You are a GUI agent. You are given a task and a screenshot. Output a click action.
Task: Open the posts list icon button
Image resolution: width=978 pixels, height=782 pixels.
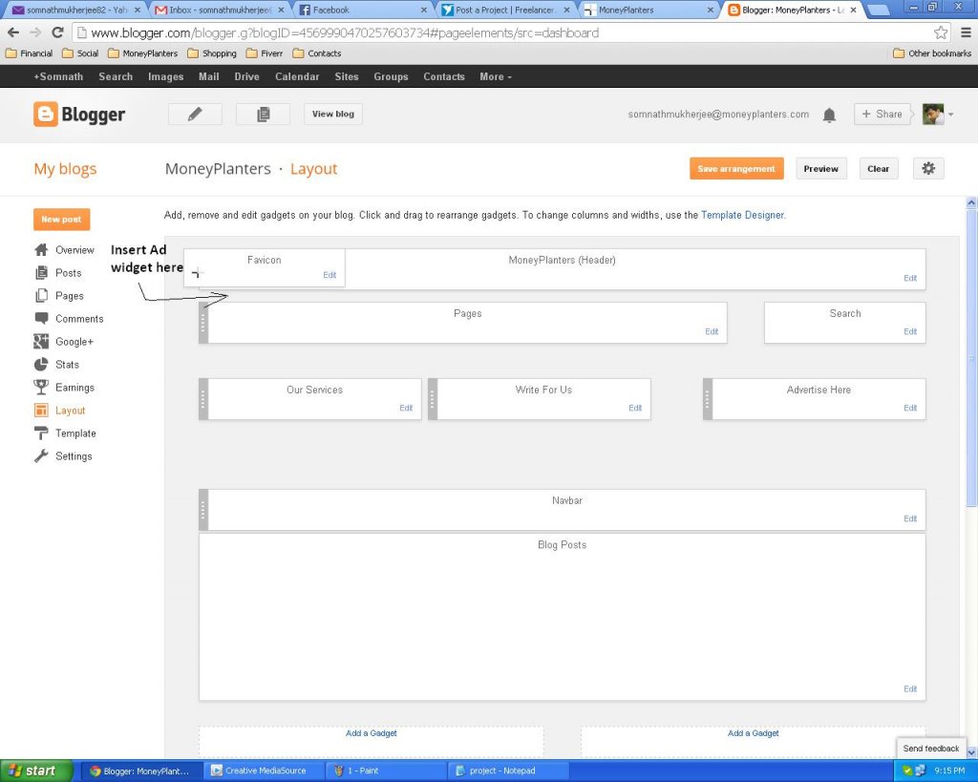click(x=264, y=115)
